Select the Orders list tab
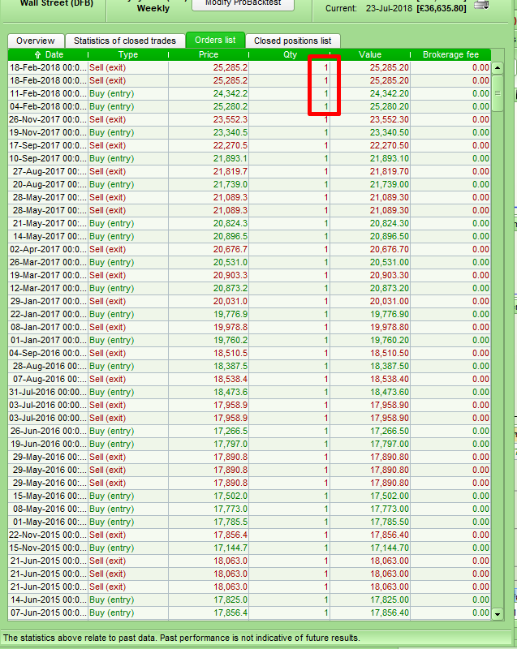Screen dimensions: 517x649 [x=215, y=40]
